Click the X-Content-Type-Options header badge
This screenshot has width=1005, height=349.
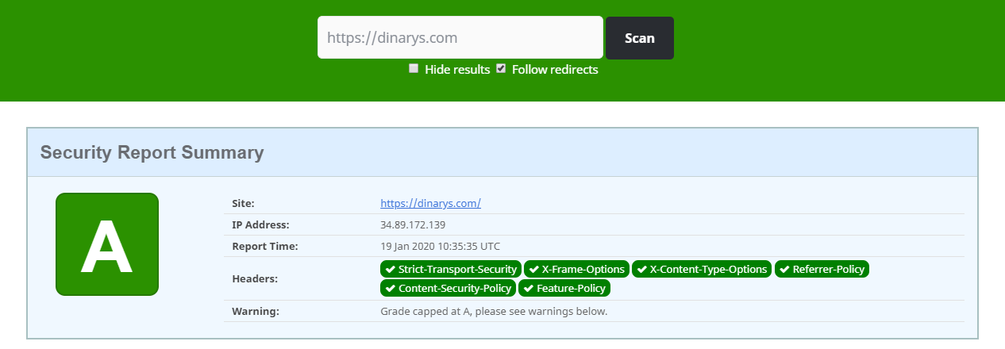(x=703, y=269)
